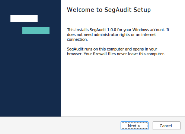Select the paragraph starting "This installs SegAudit 1.0.0"
This screenshot has width=185, height=134.
point(118,35)
